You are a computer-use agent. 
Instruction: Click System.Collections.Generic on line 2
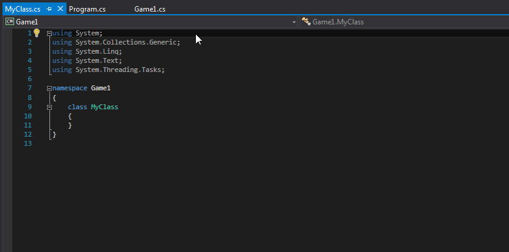pos(128,42)
